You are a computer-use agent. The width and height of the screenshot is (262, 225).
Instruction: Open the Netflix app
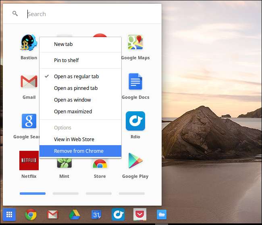[x=29, y=160]
